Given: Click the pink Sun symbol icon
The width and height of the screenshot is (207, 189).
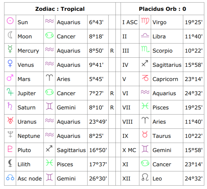Looking at the screenshot, I should pyautogui.click(x=10, y=21).
